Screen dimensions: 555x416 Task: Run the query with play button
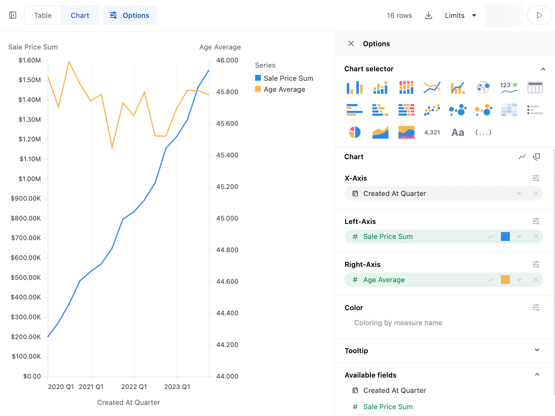point(539,15)
